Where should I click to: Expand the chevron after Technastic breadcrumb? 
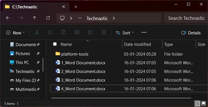[114, 18]
